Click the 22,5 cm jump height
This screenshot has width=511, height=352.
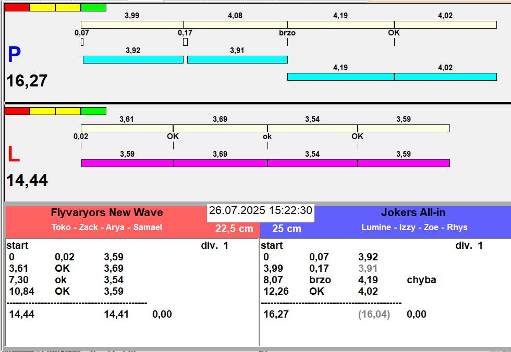pyautogui.click(x=234, y=229)
